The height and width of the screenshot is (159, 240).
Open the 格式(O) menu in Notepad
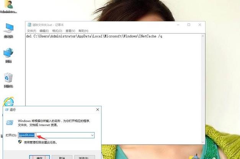click(x=57, y=31)
